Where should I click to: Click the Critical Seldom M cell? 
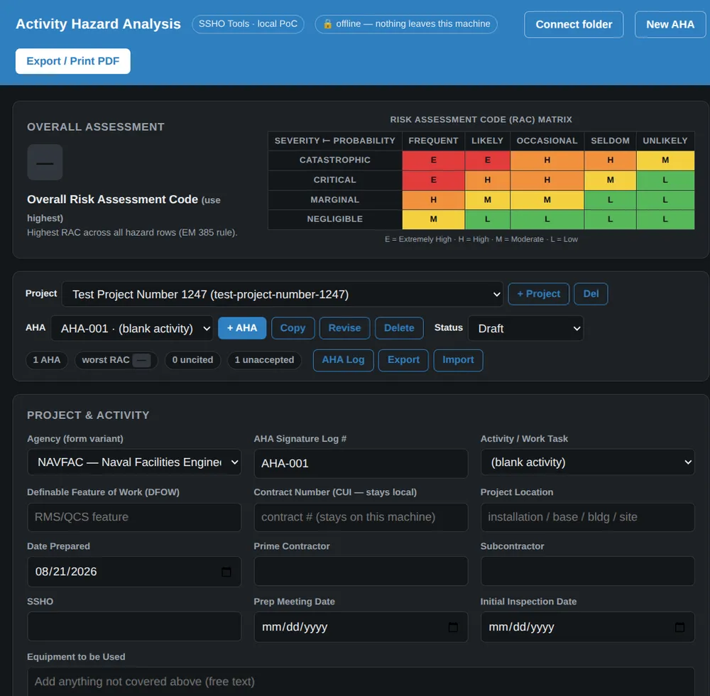click(x=610, y=180)
